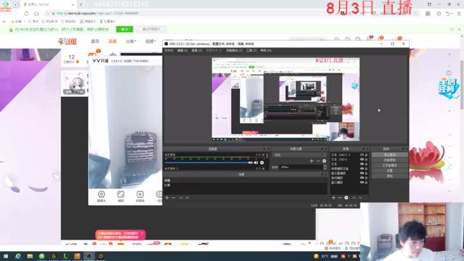The image size is (464, 261).
Task: Click the 主播任务 badge on right side
Action: pos(448,88)
